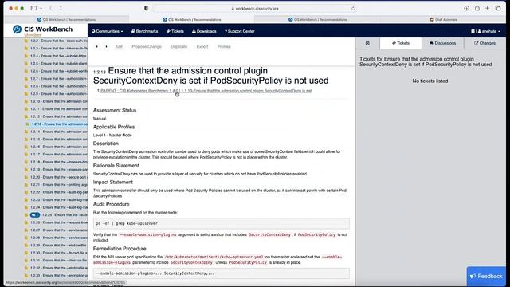
Task: Select tree item 1.2.3 token-auth-file
Action: coord(59,48)
